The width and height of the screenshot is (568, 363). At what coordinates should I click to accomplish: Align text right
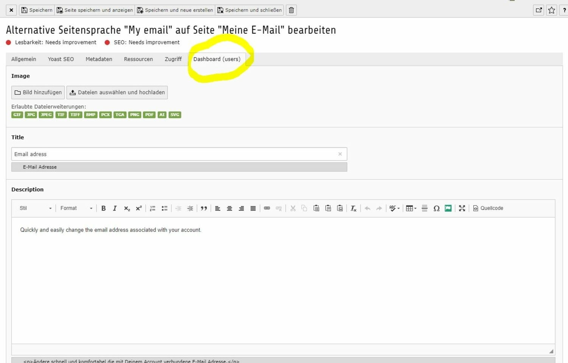pyautogui.click(x=241, y=208)
